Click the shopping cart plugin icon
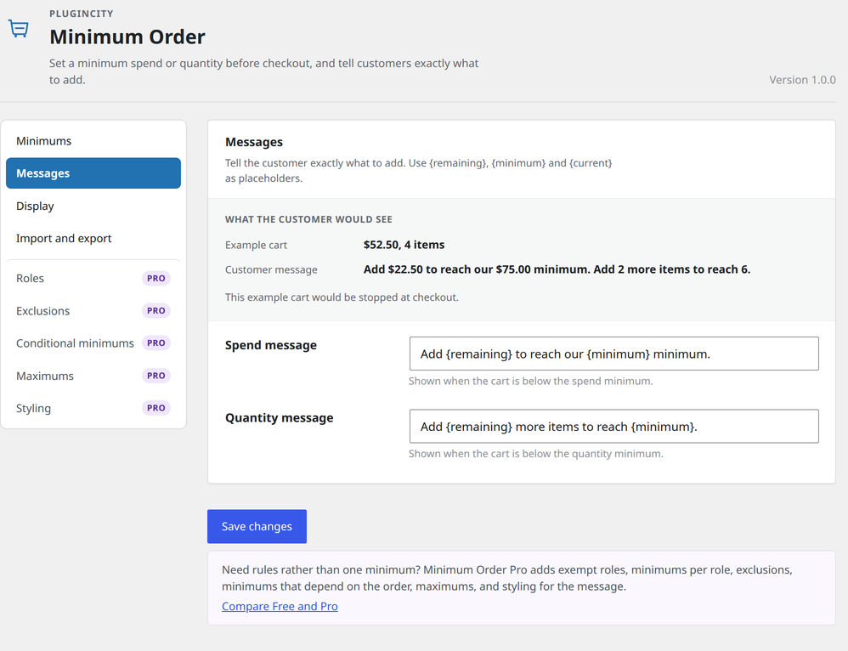This screenshot has height=651, width=848. point(19,28)
